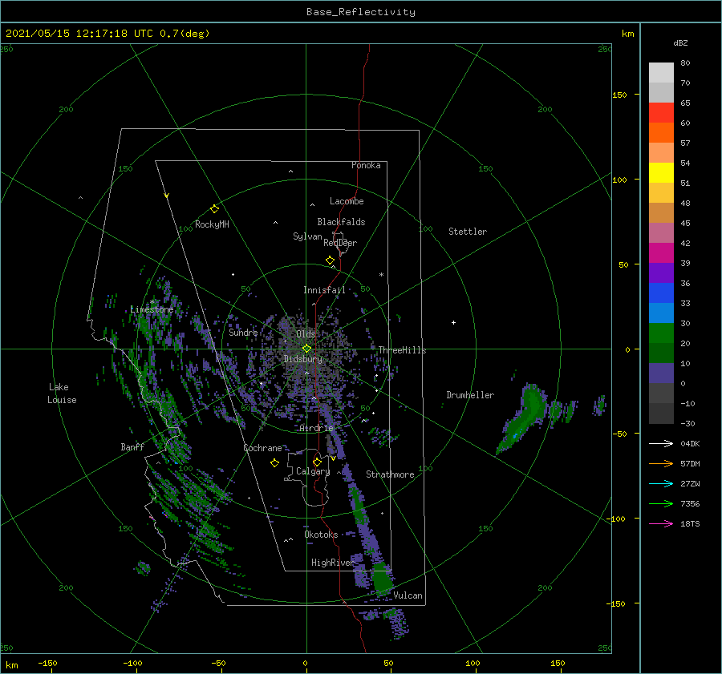Click the Sylvan label

click(x=307, y=236)
